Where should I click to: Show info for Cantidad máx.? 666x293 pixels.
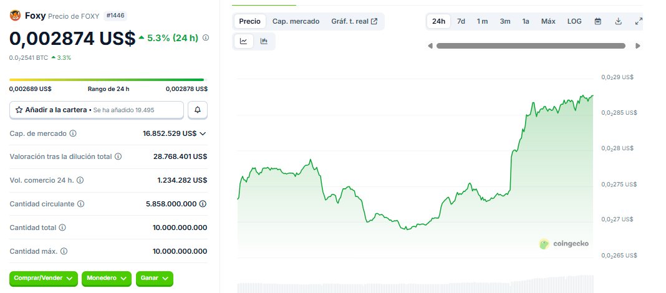[64, 251]
